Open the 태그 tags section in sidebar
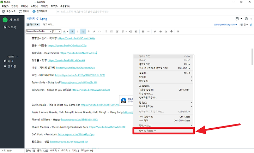The width and height of the screenshot is (254, 153). click(8, 61)
